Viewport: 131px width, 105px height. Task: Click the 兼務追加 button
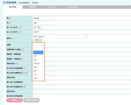38,40
